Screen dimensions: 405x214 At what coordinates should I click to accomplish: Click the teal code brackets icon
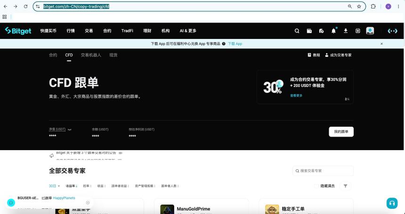[393, 31]
